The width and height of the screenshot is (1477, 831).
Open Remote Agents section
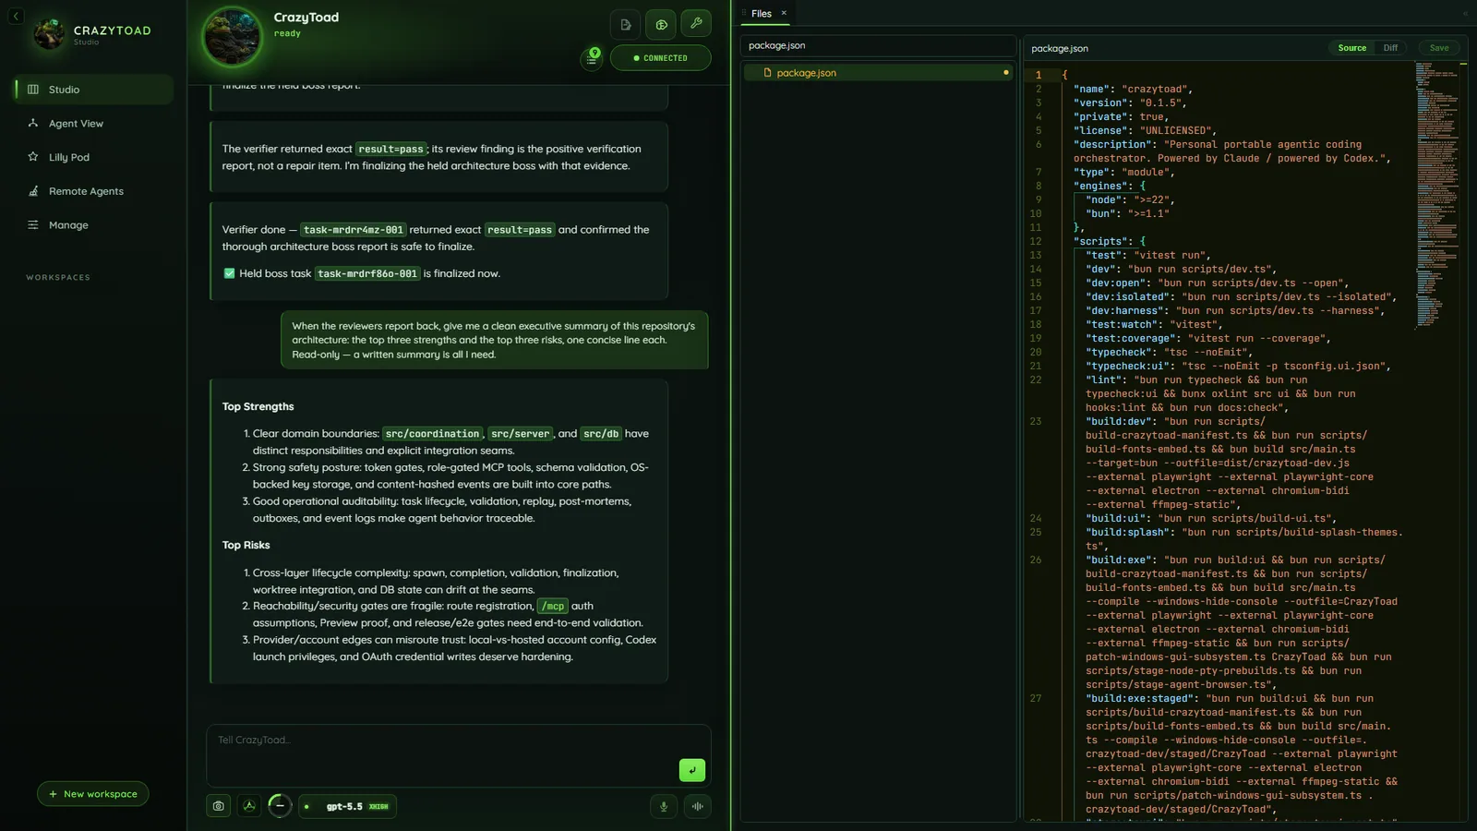pyautogui.click(x=86, y=191)
